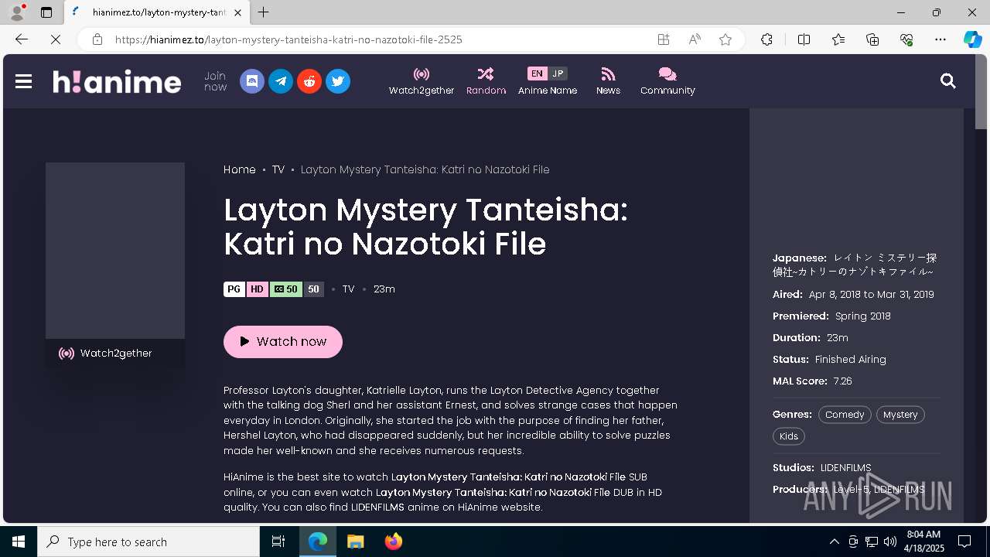Image resolution: width=990 pixels, height=557 pixels.
Task: Click the PG rating badge
Action: (234, 289)
